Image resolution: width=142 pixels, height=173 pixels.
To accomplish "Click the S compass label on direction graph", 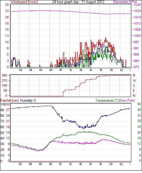I will pyautogui.click(x=134, y=85).
